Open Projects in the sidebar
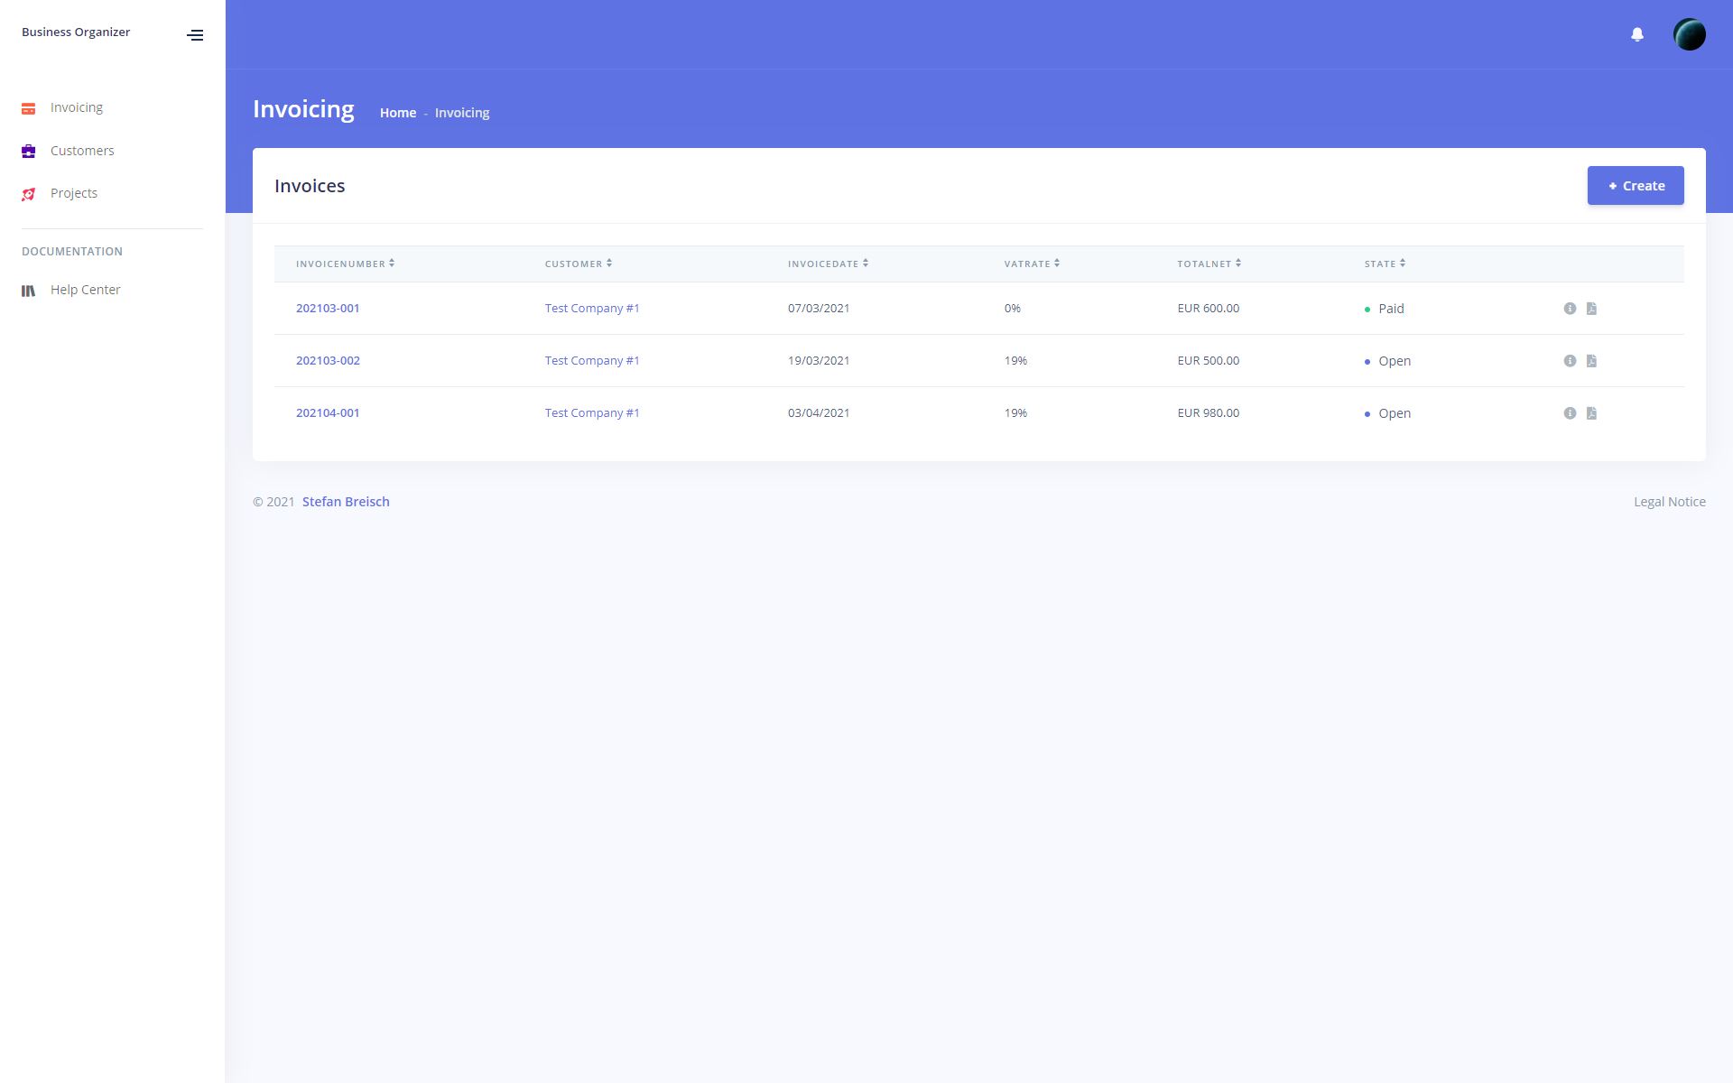 pyautogui.click(x=74, y=193)
